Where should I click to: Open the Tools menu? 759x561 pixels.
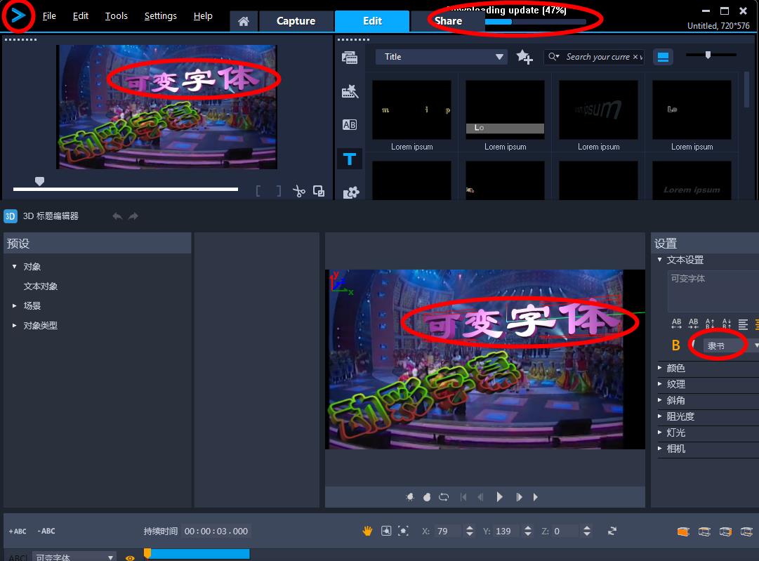pos(116,16)
